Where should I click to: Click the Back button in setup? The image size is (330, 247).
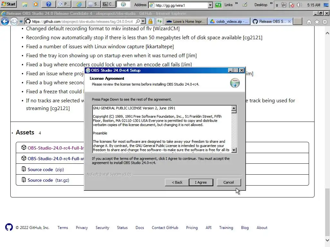177,183
